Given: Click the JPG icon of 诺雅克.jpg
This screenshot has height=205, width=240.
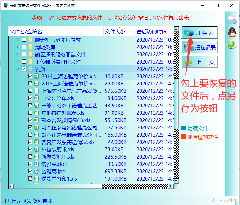Looking at the screenshot, I should [37, 171].
